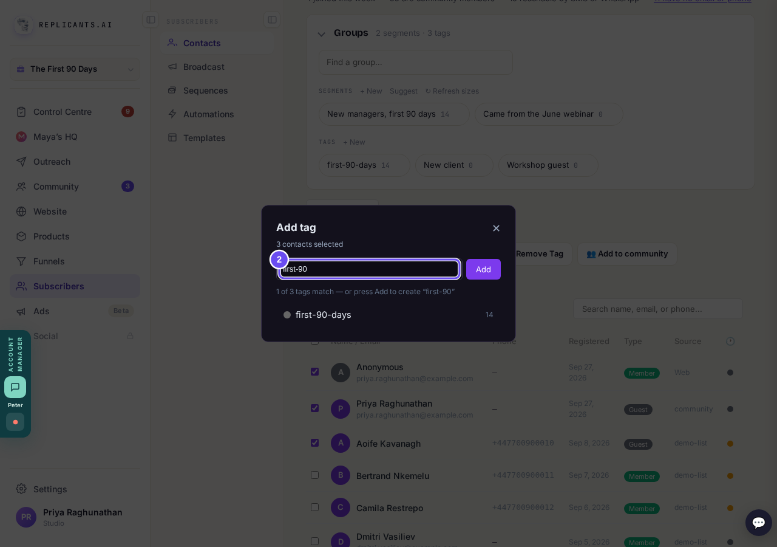Click the Find a group search field
The width and height of the screenshot is (777, 547).
(416, 62)
